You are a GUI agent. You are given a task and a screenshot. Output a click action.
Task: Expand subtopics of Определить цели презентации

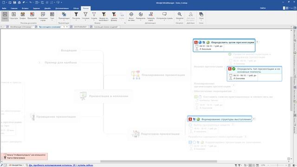click(x=258, y=42)
